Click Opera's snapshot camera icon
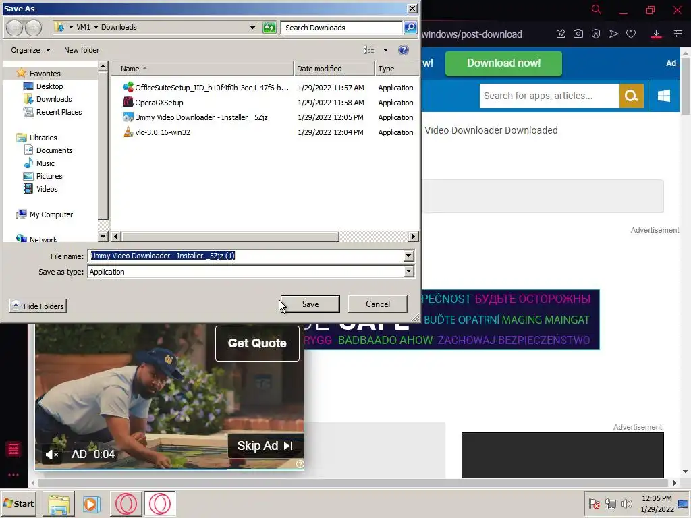This screenshot has height=518, width=691. click(578, 34)
